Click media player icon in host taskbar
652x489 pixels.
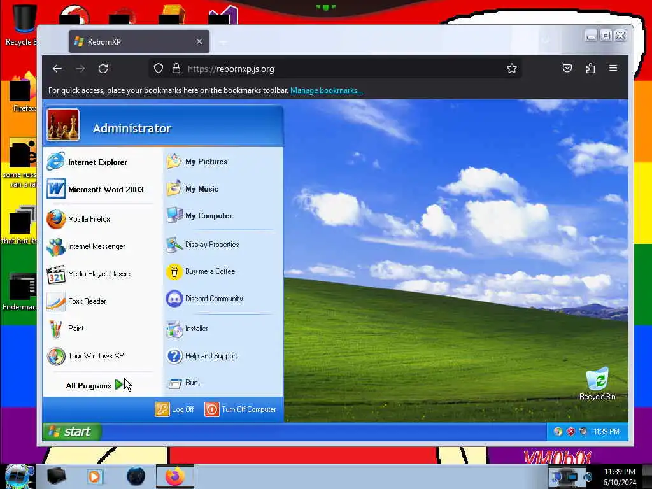pos(94,476)
